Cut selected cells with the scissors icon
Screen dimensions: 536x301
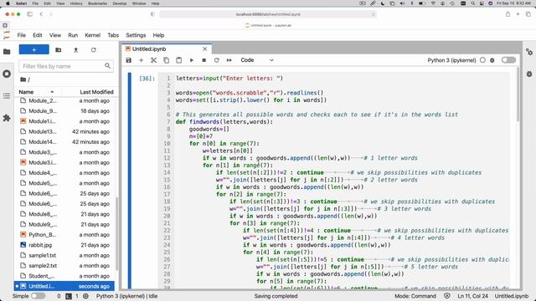(x=153, y=60)
